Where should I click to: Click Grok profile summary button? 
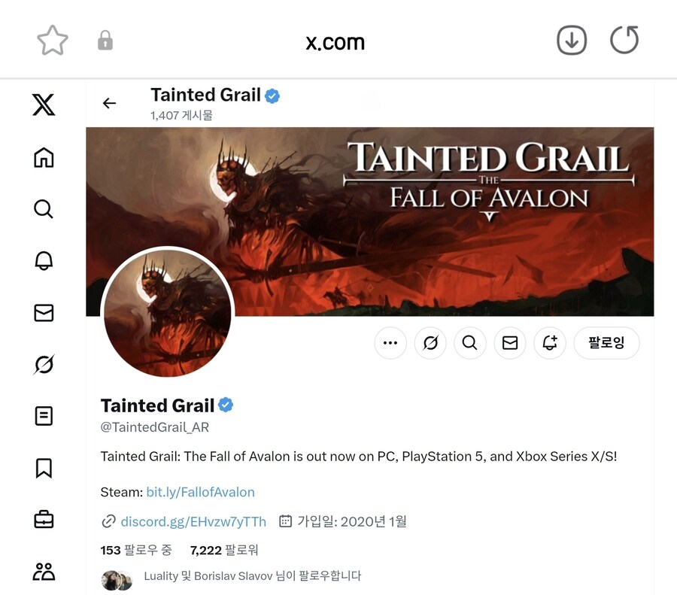[x=430, y=343]
